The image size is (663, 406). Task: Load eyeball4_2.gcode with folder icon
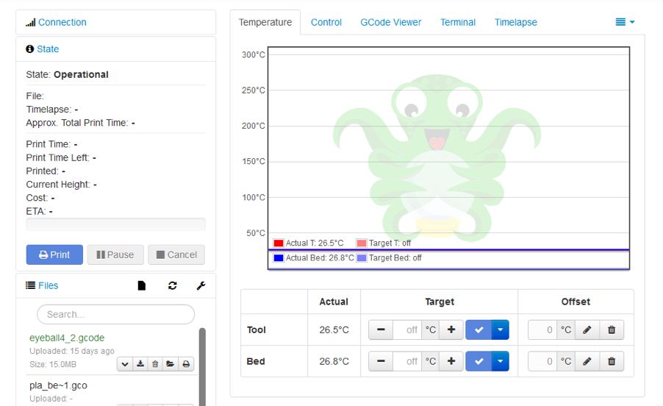click(x=171, y=363)
